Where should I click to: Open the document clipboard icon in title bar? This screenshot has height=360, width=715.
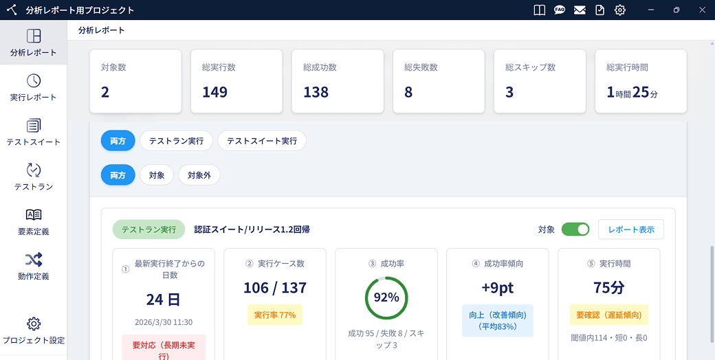pos(599,10)
